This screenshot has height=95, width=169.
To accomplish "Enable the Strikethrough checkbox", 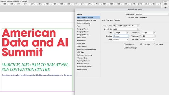I will pos(125,48).
